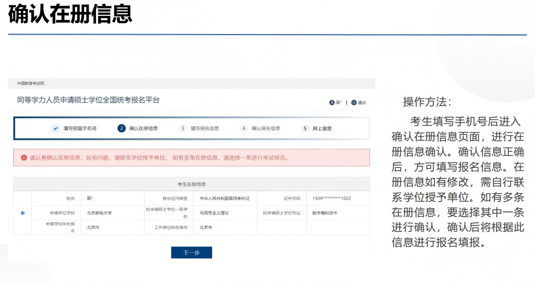
Task: Click the checkmark icon for step one
Action: tap(55, 128)
